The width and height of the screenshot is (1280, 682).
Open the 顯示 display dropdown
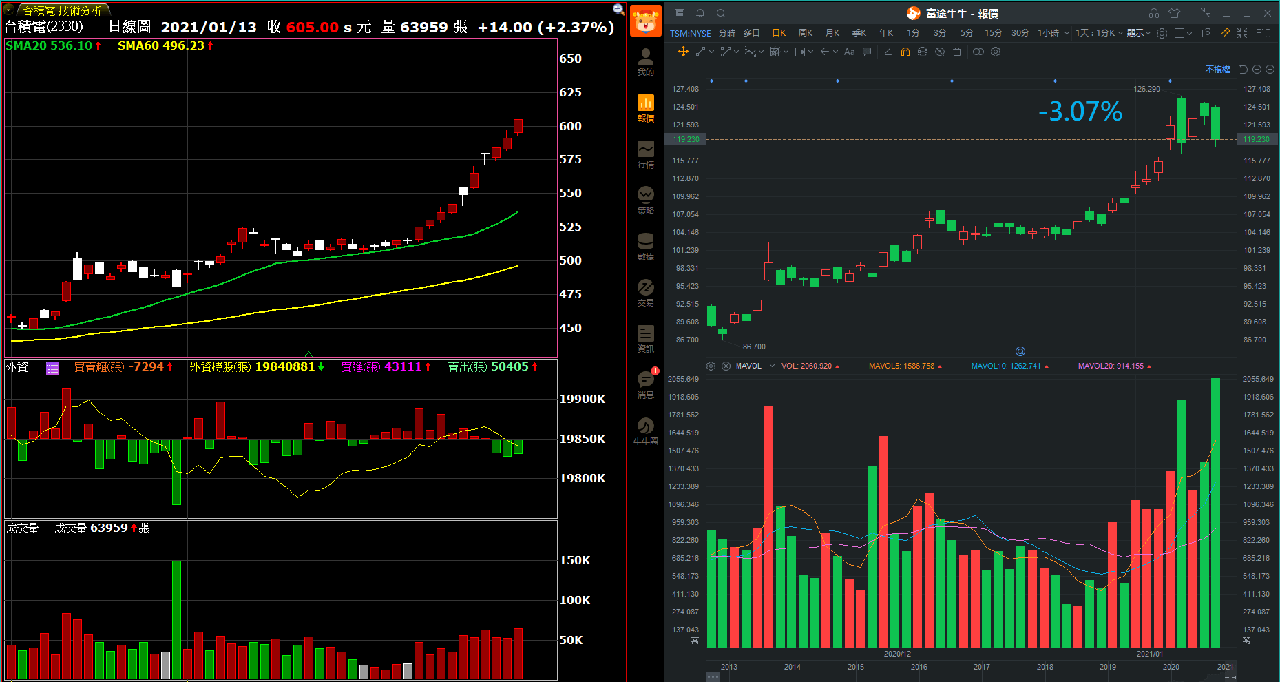(1138, 33)
